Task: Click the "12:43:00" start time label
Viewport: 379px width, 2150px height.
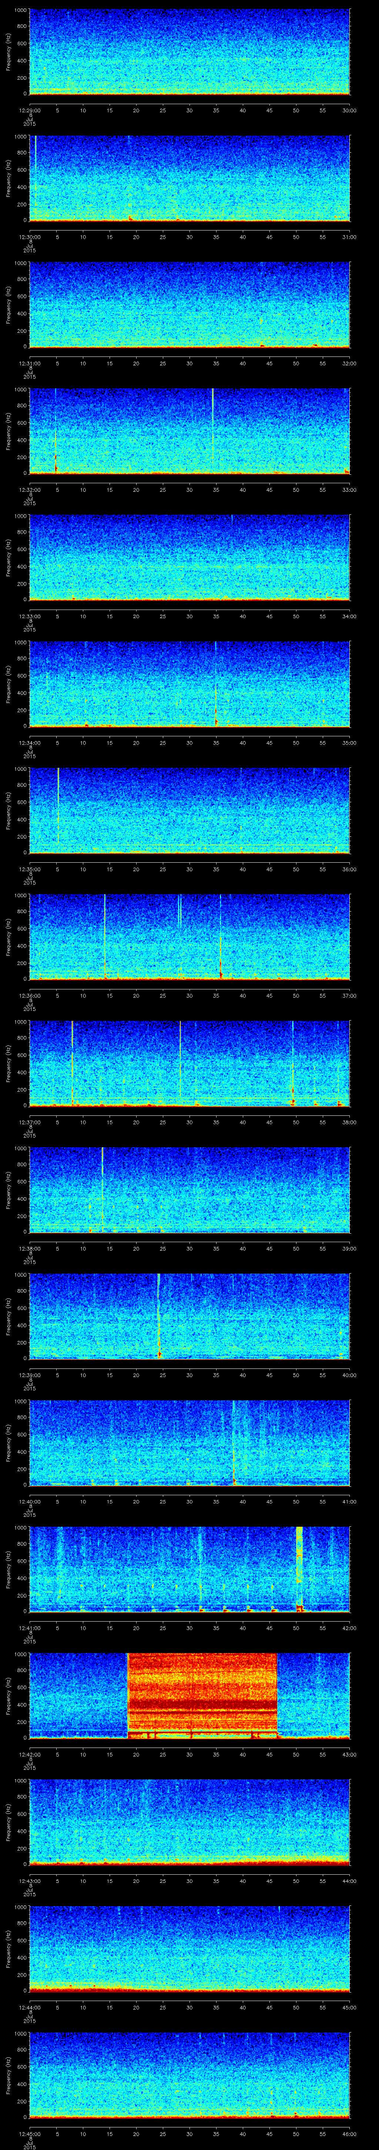Action: (30, 1880)
